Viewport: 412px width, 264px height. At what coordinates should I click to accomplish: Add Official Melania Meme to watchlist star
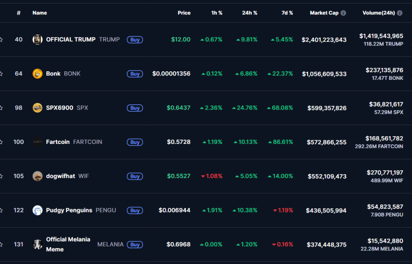1,245
